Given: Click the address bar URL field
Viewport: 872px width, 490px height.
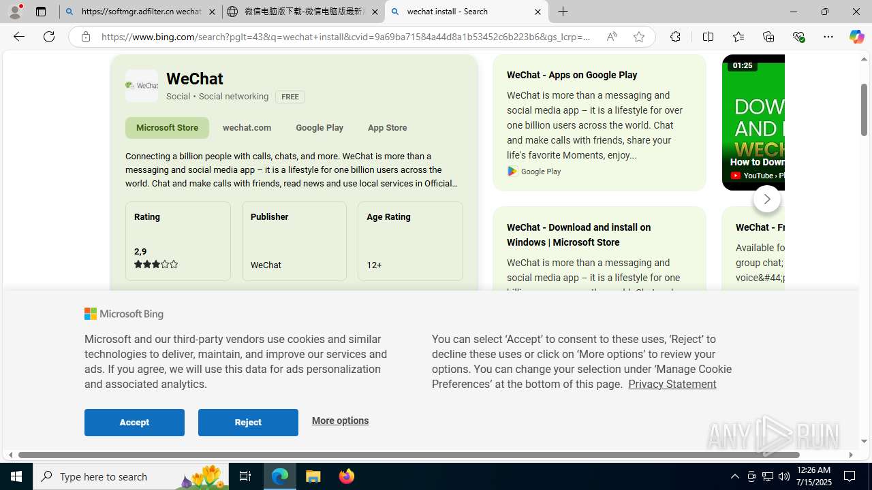Looking at the screenshot, I should click(x=346, y=37).
